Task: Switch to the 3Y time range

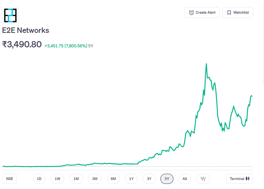Action: [149, 179]
